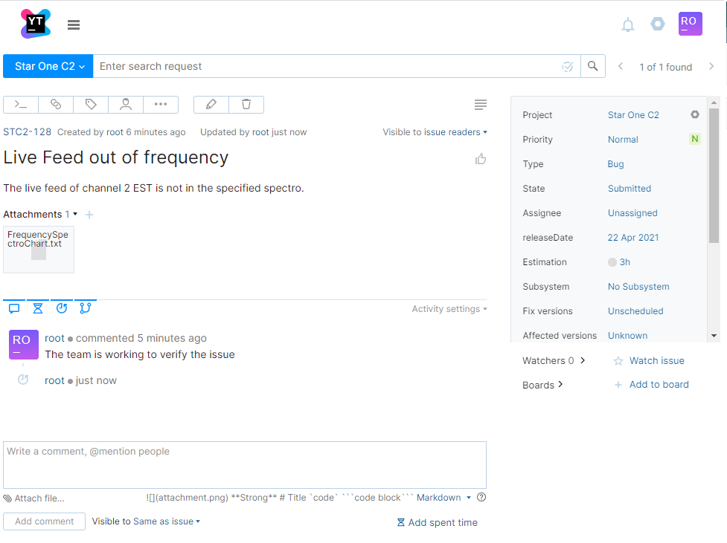The image size is (727, 543).
Task: Open the Star One C2 search context dropdown
Action: pyautogui.click(x=48, y=66)
